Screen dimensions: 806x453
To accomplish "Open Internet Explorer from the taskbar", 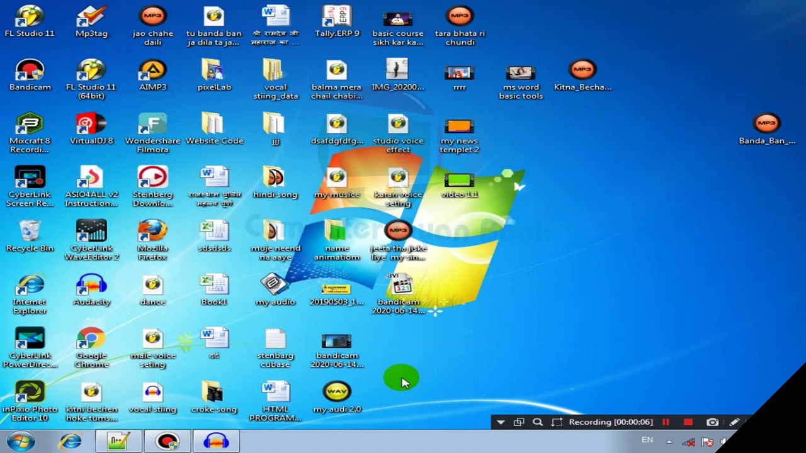I will (x=71, y=441).
